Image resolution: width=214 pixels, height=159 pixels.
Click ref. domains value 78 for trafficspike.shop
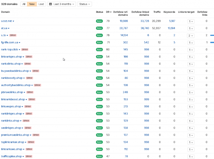pos(126,157)
